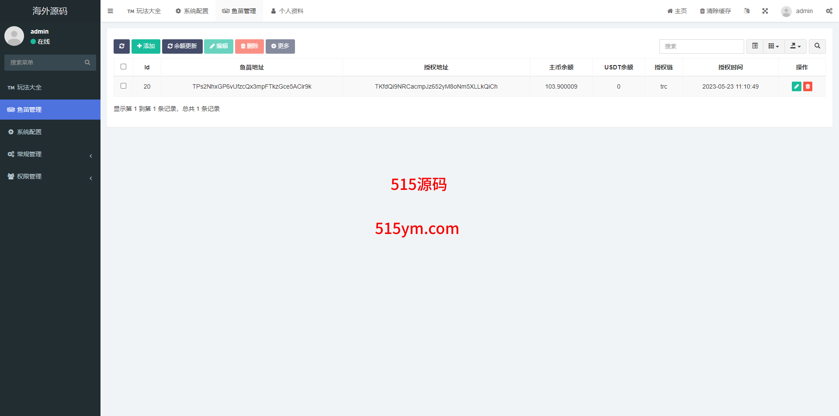Switch to the 系统配置 tab
Screen dimensions: 839x416
click(192, 11)
